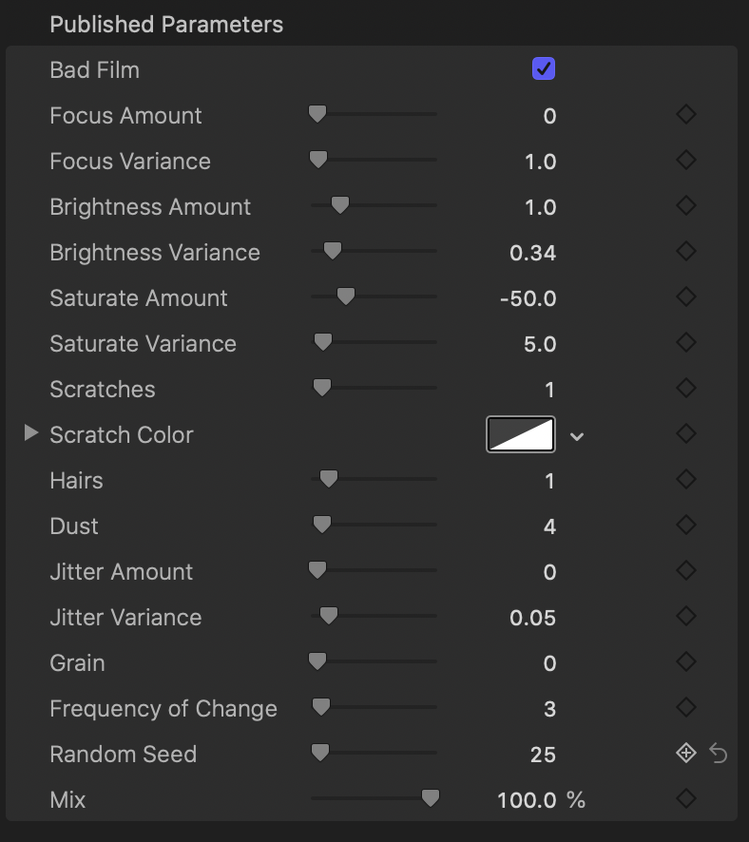Click the Scratch Color keyframe diamond
This screenshot has height=842, width=749.
click(685, 434)
